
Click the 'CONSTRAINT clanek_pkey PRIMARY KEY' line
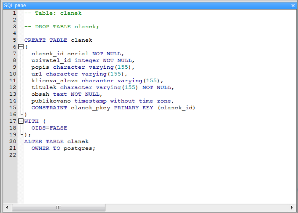(113, 108)
